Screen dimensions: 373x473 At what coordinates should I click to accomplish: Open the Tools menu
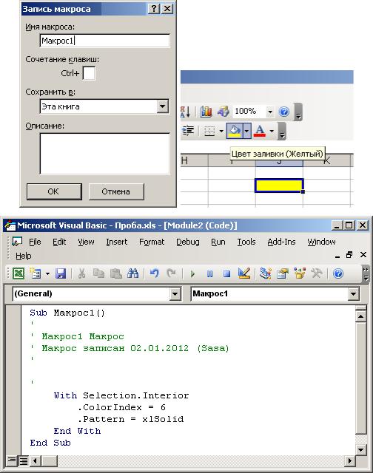[246, 242]
